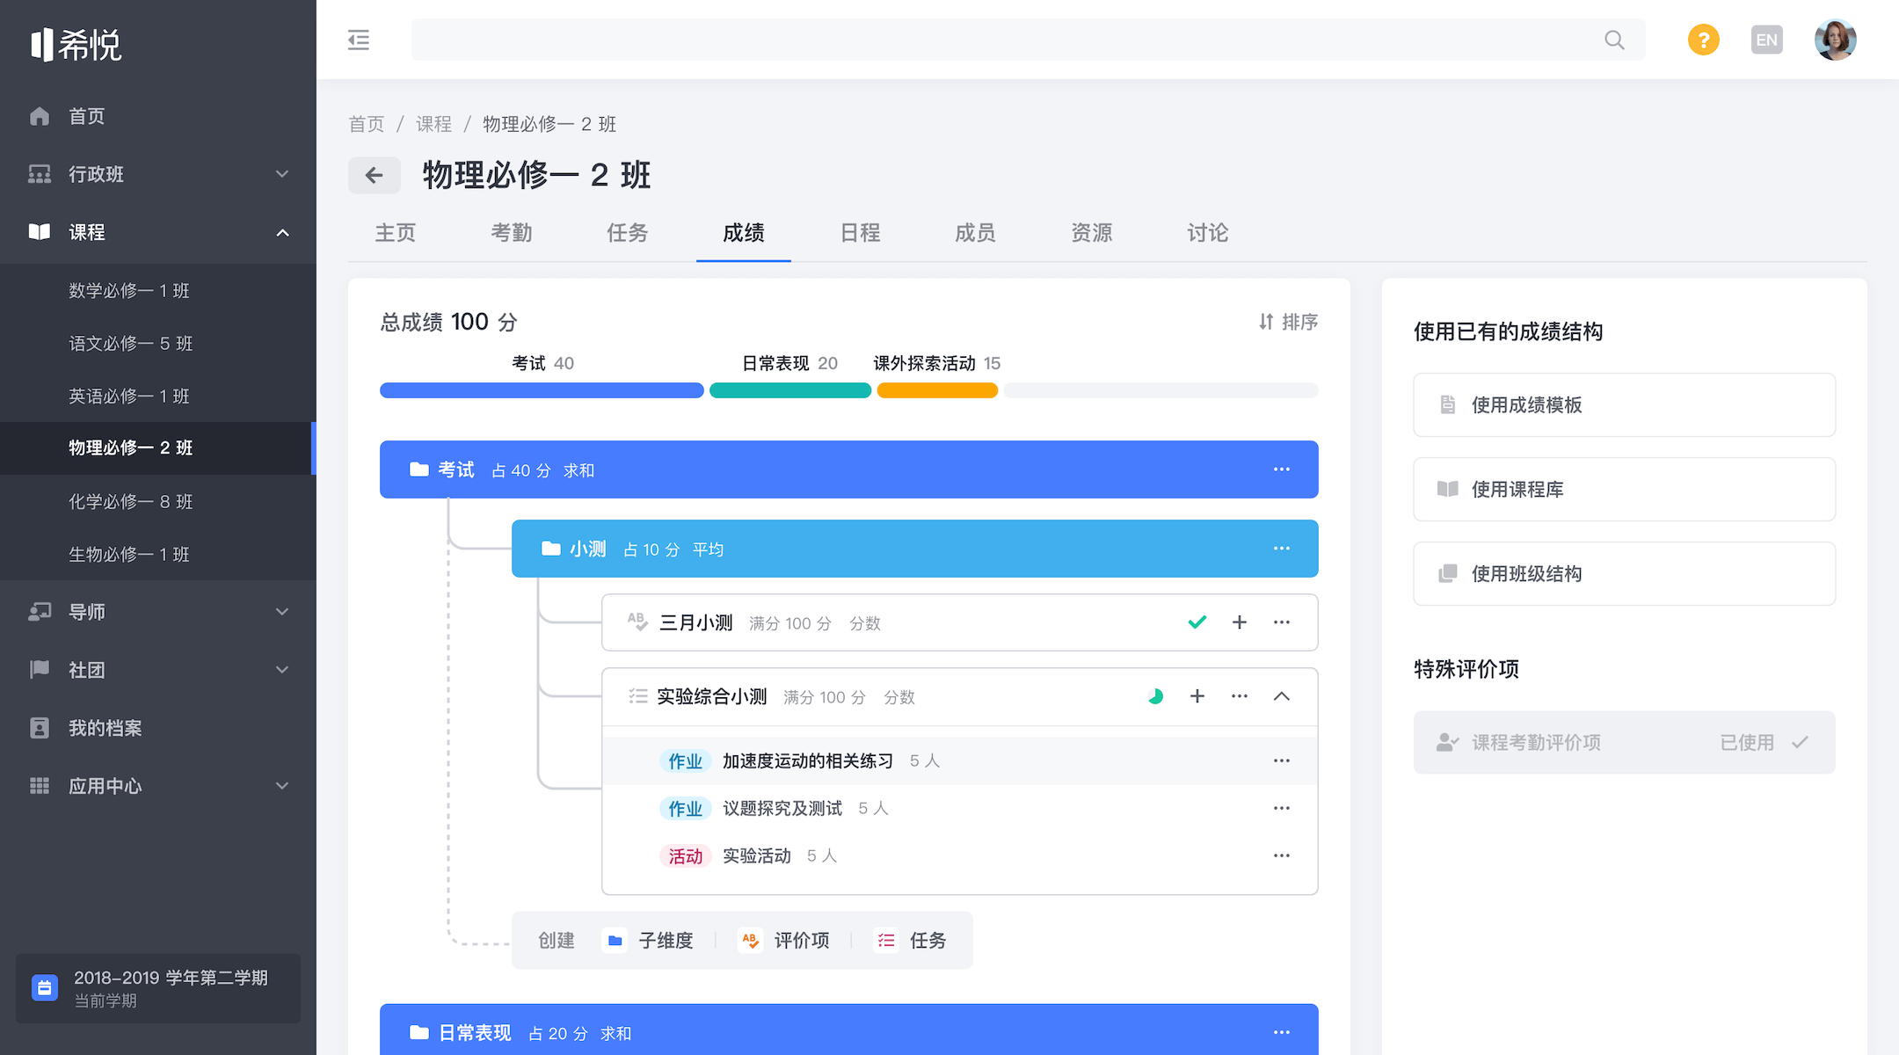Click the orange help question mark icon
Viewport: 1899px width, 1055px height.
pyautogui.click(x=1703, y=40)
